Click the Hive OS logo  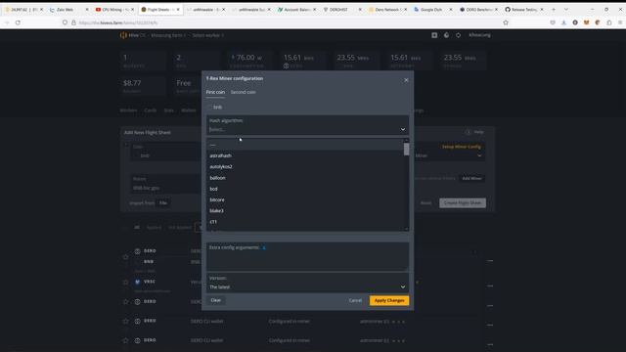pyautogui.click(x=129, y=35)
